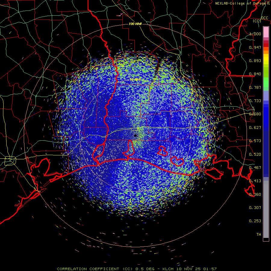
Task: Click the [CC] unit label above the color bar
Action: pos(257,21)
